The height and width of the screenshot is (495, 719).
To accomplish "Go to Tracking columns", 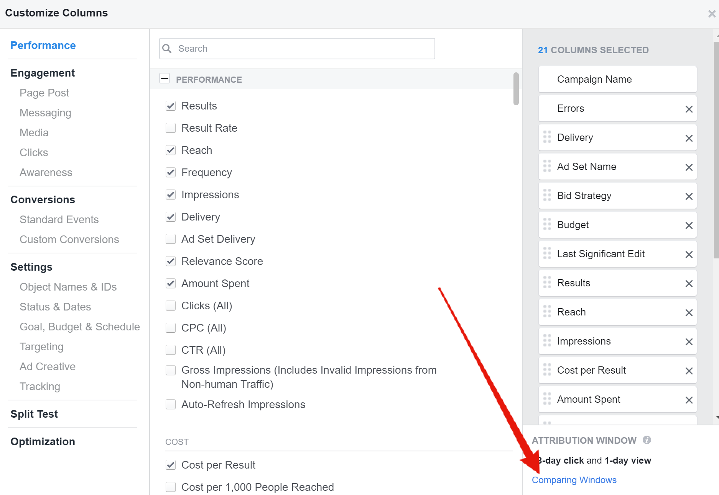I will [40, 386].
